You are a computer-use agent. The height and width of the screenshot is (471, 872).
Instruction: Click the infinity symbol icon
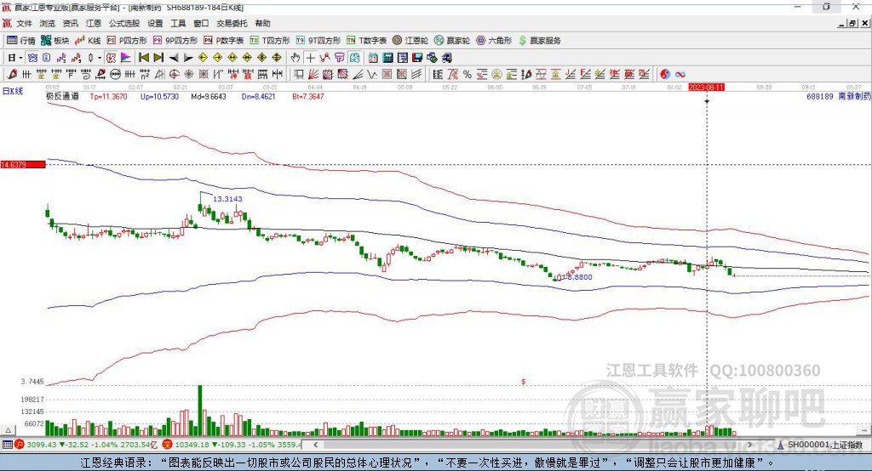click(680, 75)
